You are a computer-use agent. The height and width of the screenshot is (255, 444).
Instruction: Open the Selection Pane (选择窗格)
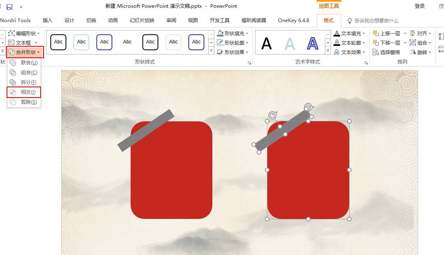(386, 52)
